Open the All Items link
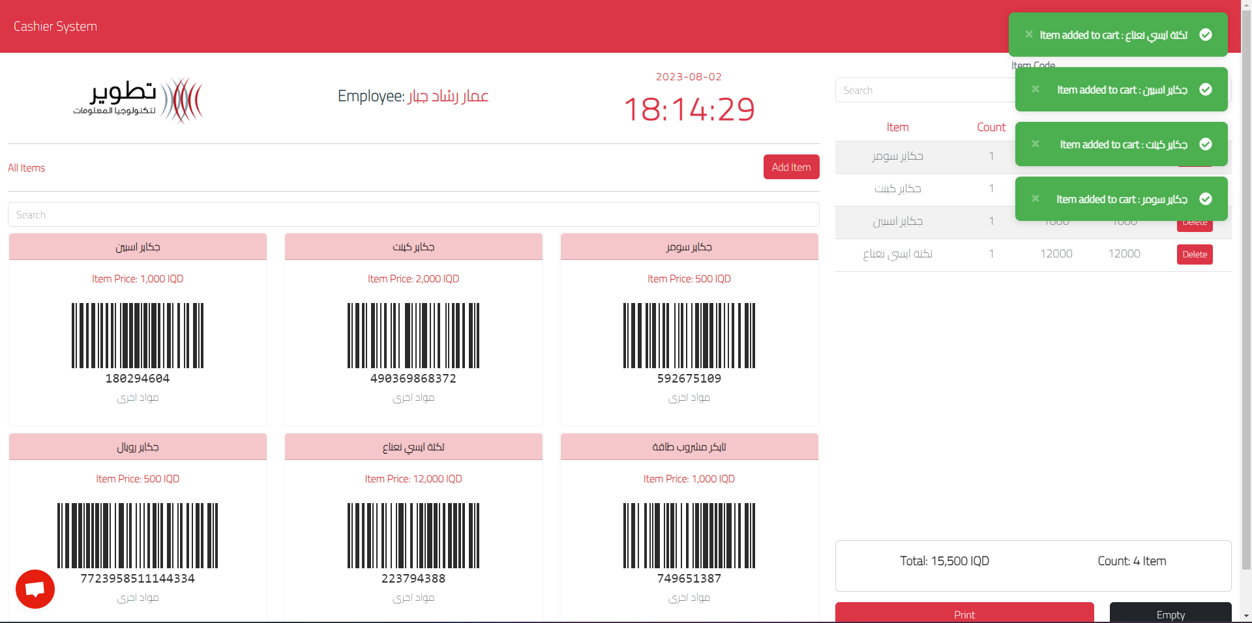This screenshot has height=623, width=1252. 26,167
